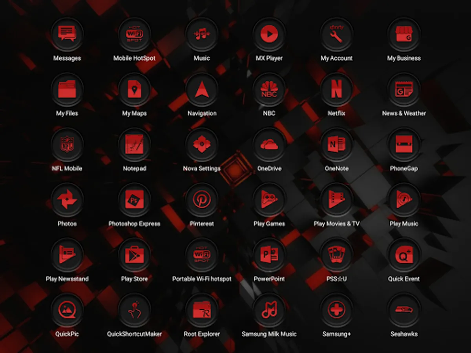This screenshot has height=353, width=471.
Task: Open the OneNote app icon
Action: pyautogui.click(x=336, y=145)
